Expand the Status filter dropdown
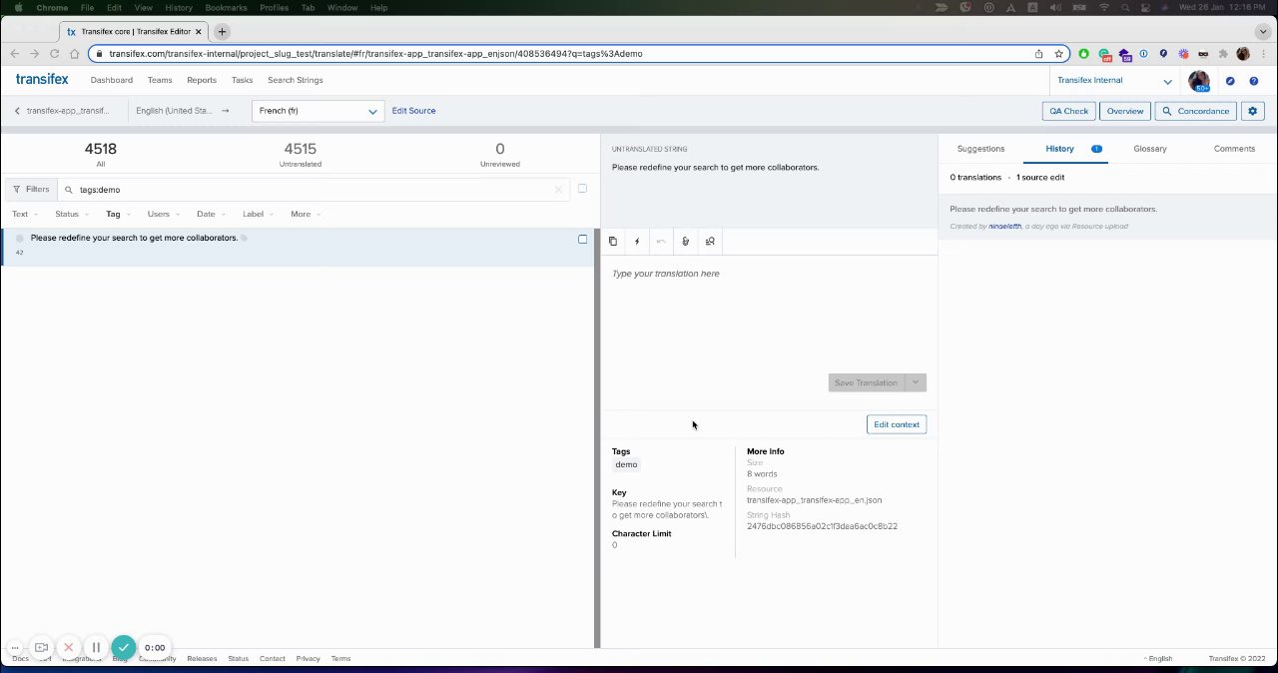Screen dimensions: 1278x673 tap(72, 214)
